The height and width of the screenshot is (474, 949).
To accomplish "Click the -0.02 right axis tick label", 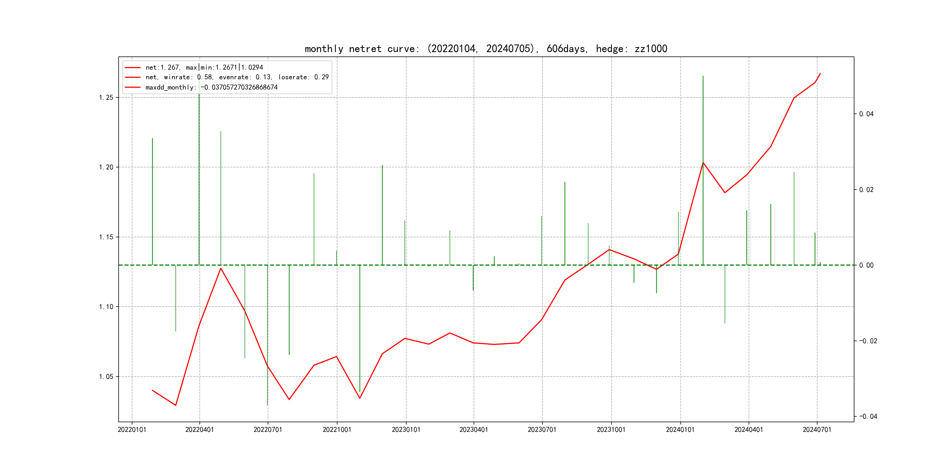I will [x=868, y=341].
